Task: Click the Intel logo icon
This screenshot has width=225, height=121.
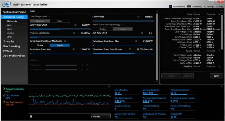Action: pos(6,4)
